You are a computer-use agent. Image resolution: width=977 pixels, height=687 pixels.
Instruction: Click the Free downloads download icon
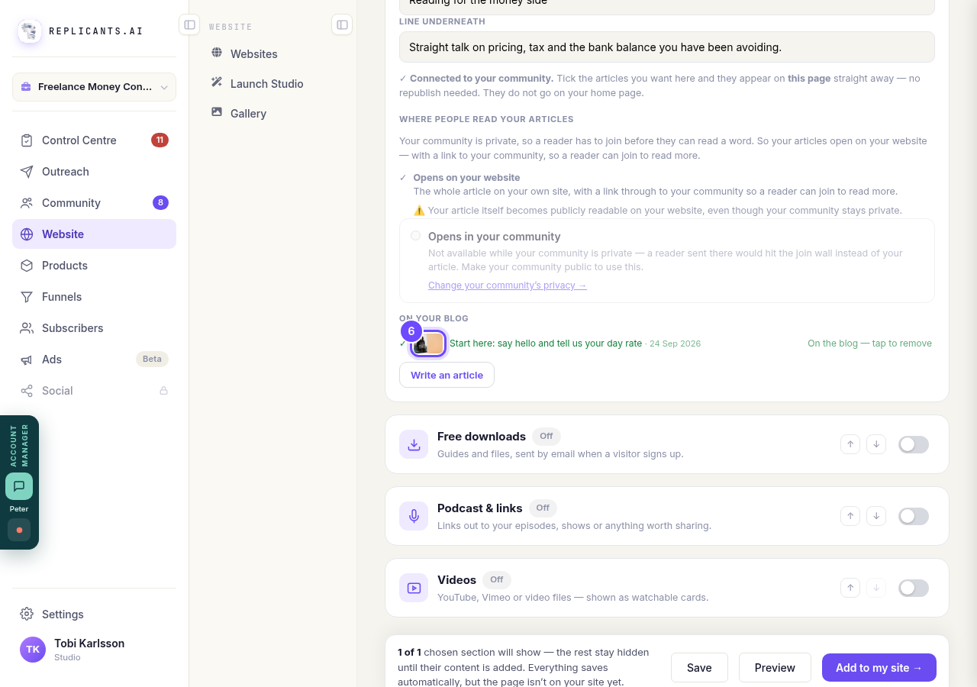(x=414, y=444)
